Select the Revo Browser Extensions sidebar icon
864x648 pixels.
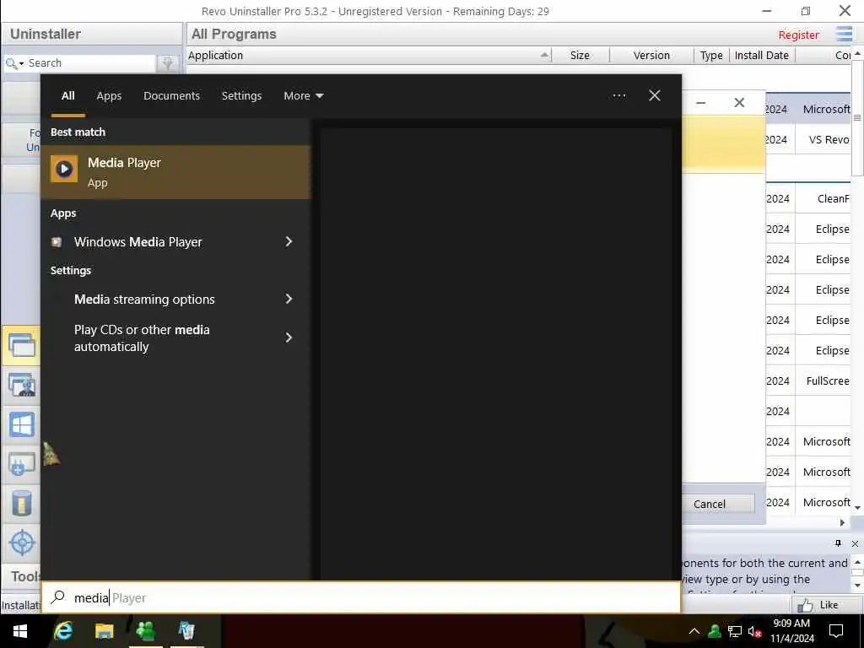tap(21, 464)
